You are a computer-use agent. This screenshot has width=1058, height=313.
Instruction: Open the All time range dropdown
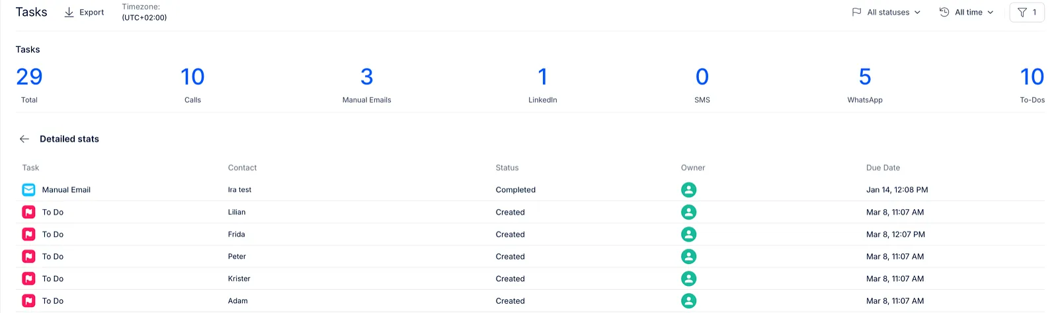[x=967, y=12]
